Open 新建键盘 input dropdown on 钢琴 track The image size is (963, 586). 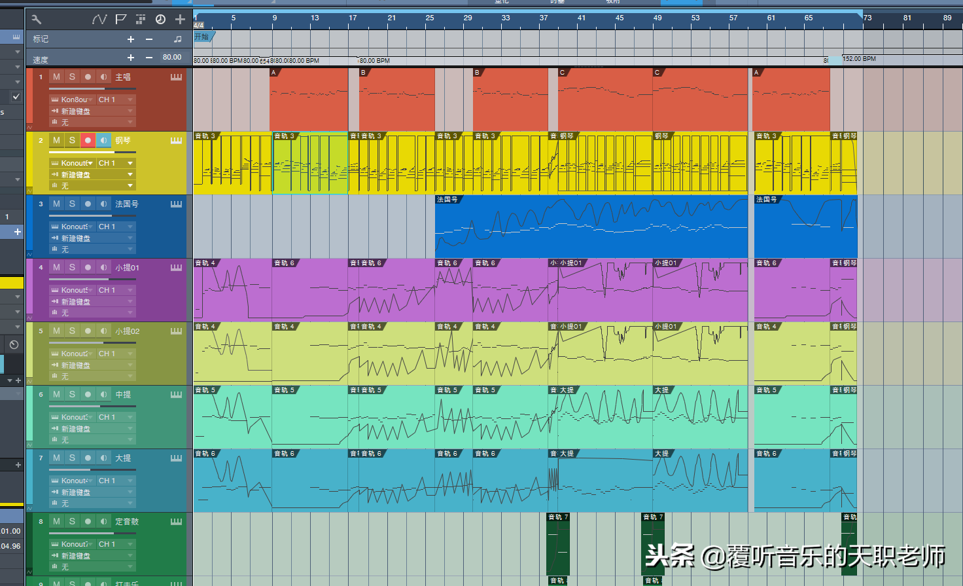[x=92, y=175]
